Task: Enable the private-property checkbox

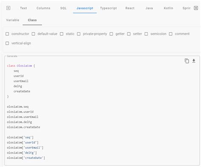Action: [x=79, y=34]
